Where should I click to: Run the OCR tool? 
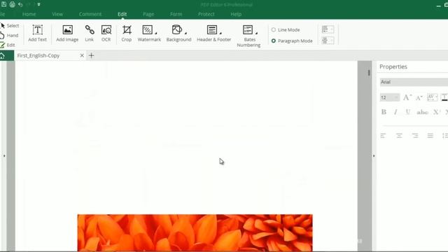click(106, 34)
